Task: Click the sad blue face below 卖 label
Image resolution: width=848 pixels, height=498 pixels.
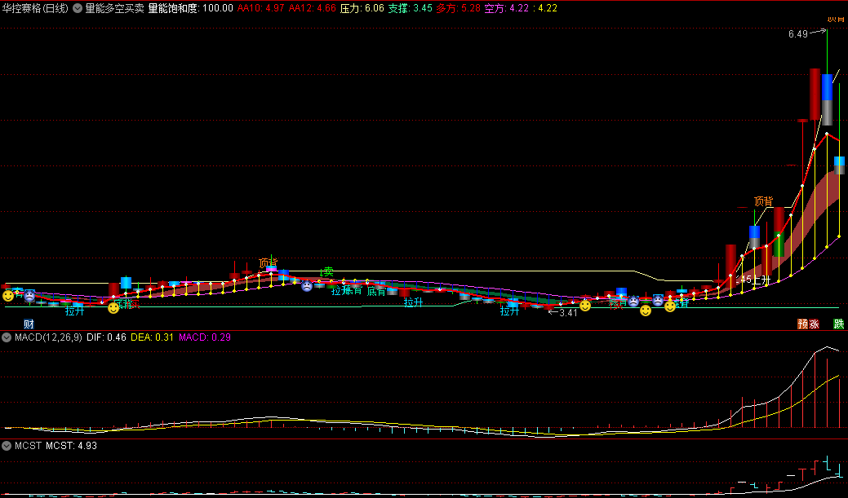Action: point(307,286)
